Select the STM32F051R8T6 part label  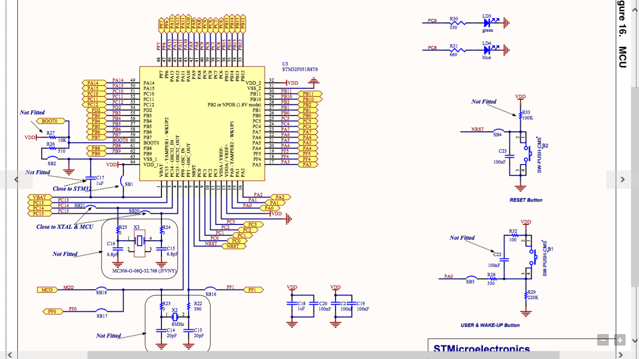pos(300,69)
